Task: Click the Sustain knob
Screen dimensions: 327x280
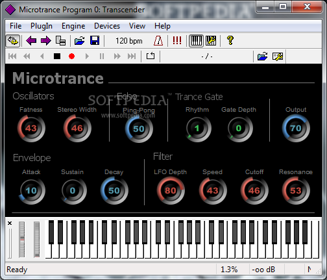Action: click(73, 191)
